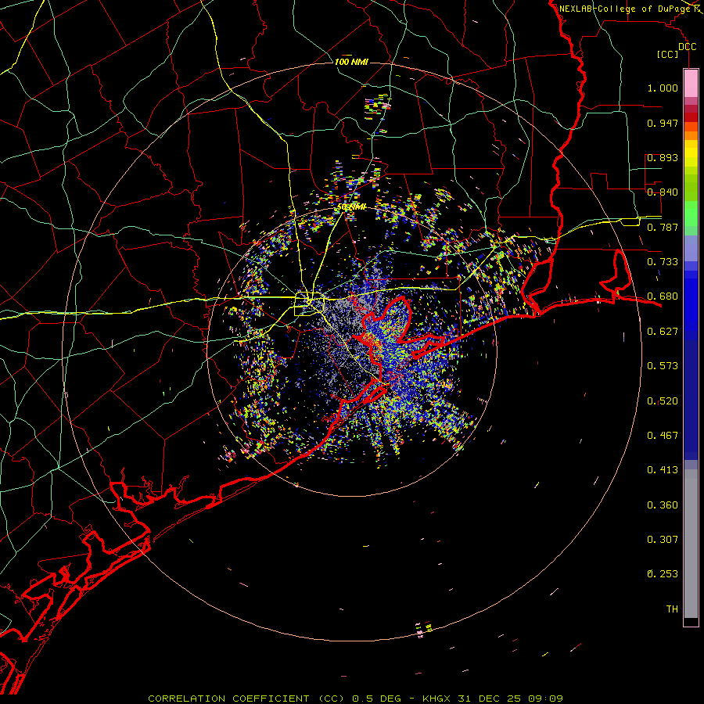Select the 0.733 scale value
The image size is (704, 704).
pos(663,262)
